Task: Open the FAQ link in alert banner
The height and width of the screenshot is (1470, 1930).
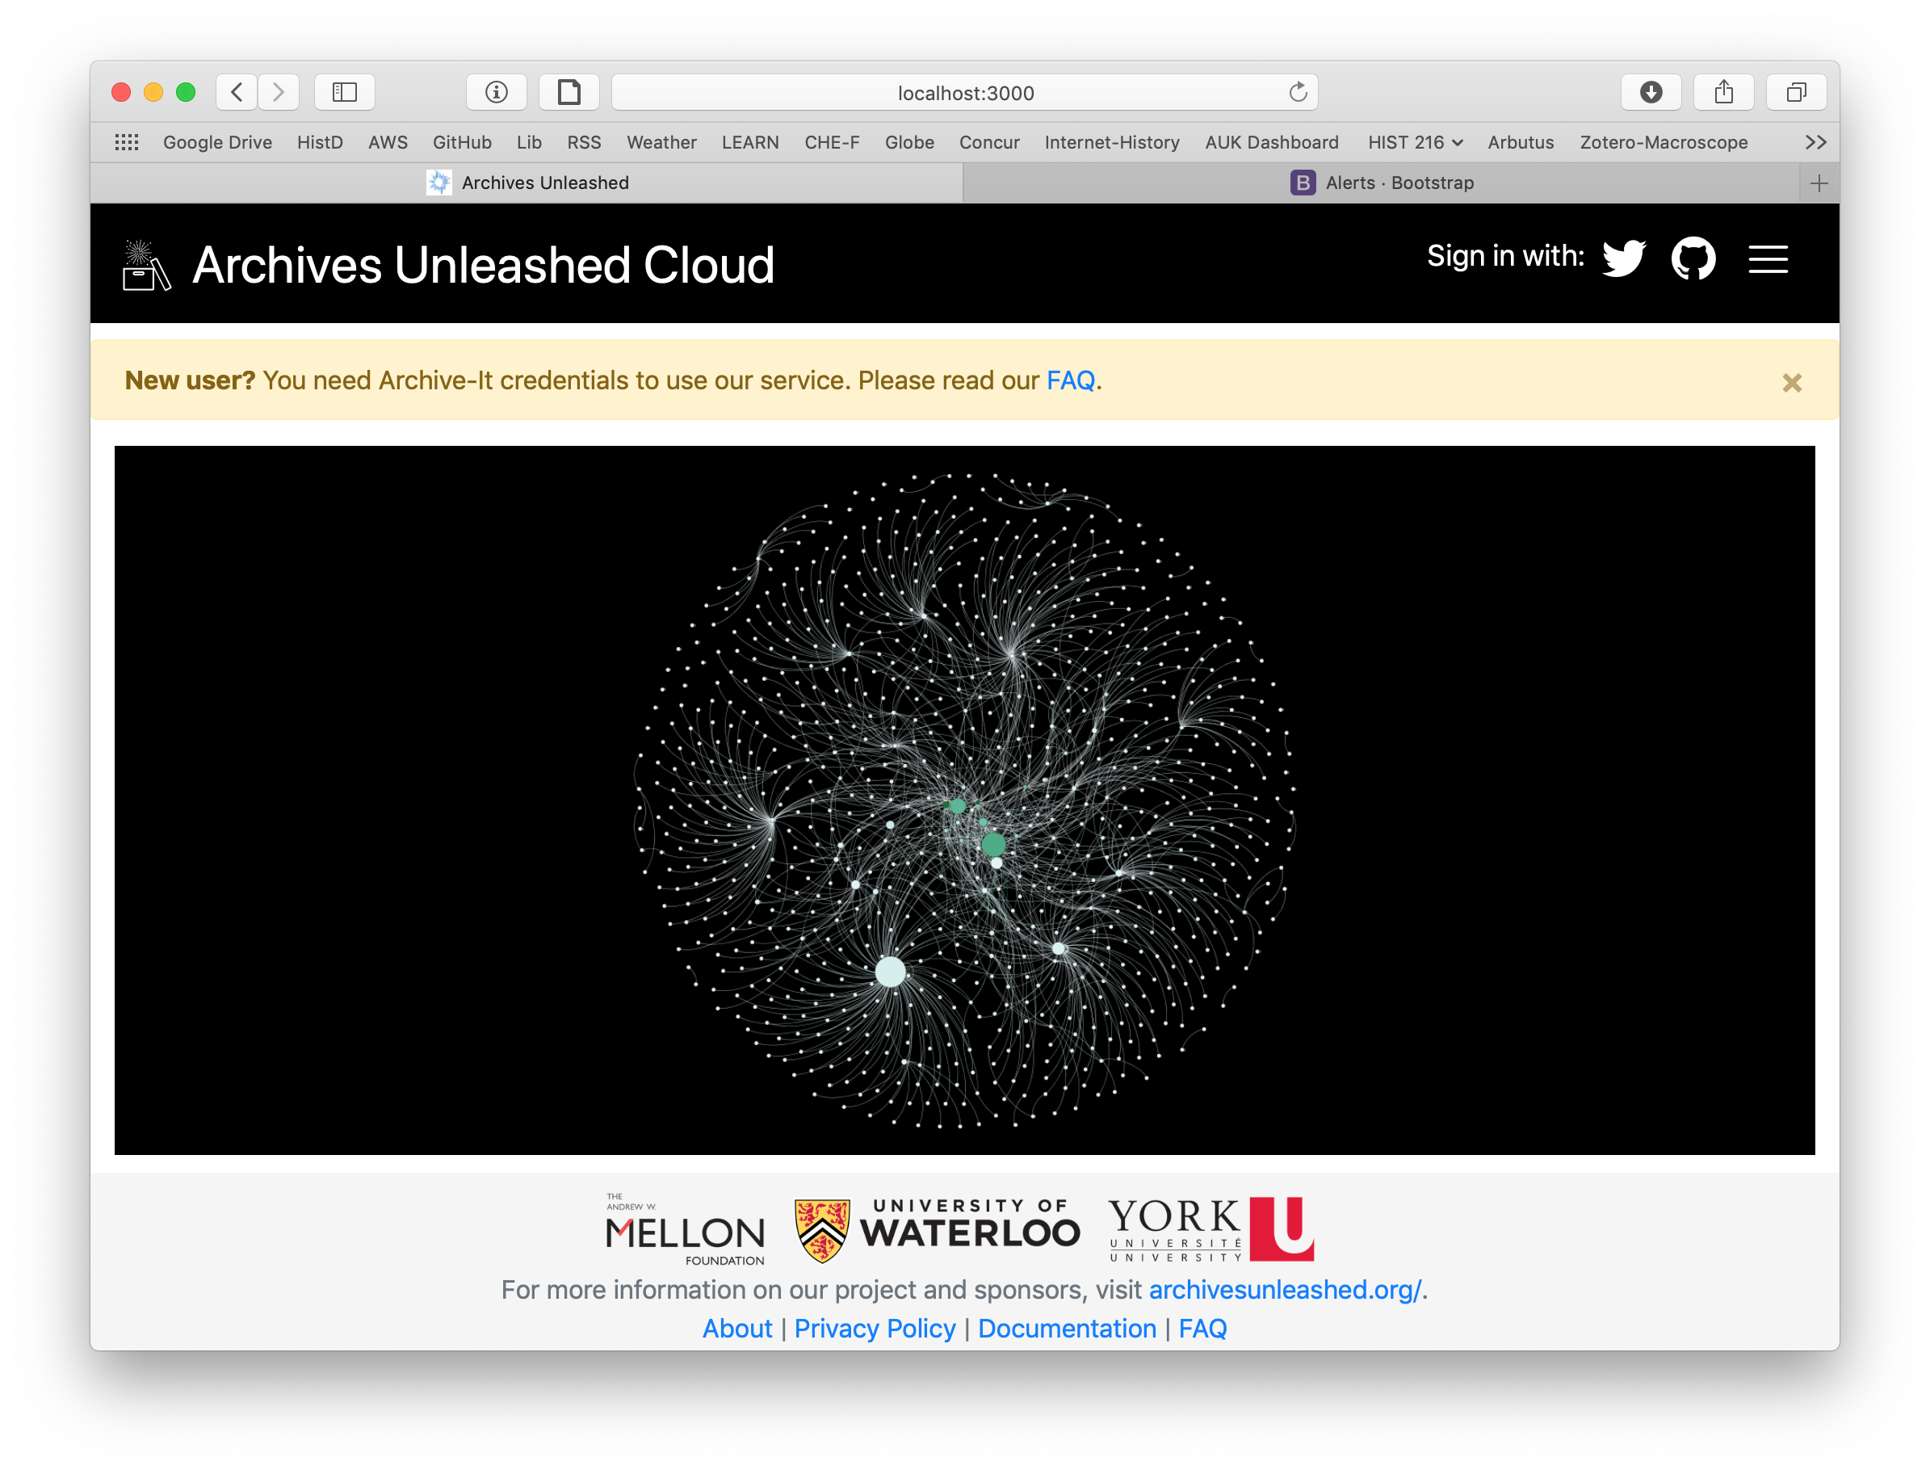Action: (x=1070, y=380)
